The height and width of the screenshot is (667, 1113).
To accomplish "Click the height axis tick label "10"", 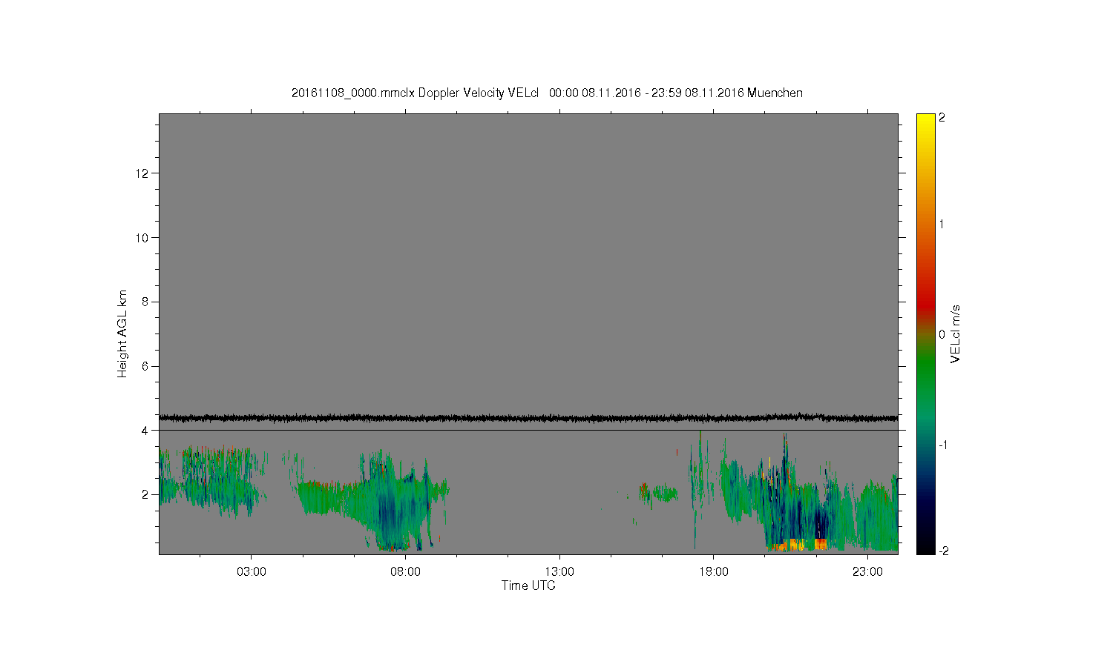I will (143, 238).
